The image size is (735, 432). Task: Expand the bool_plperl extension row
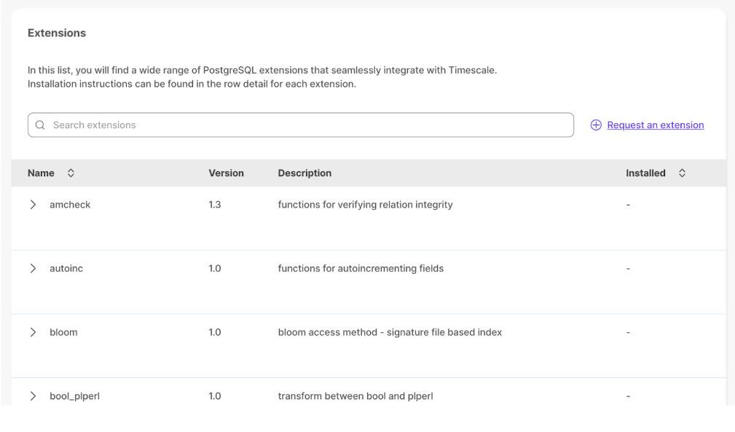34,396
